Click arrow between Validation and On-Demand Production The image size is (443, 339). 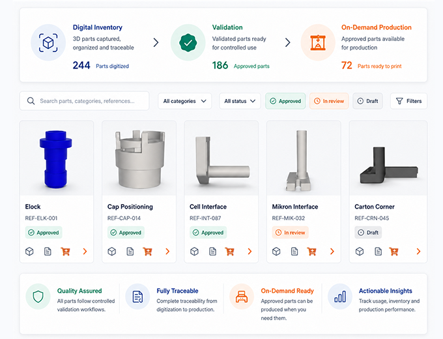point(287,42)
